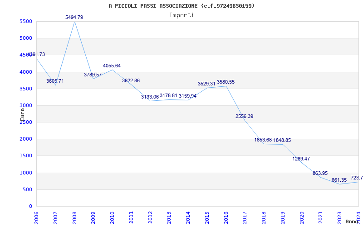Click the Importi subtitle
Screen dimensions: 363x226
coord(181,15)
